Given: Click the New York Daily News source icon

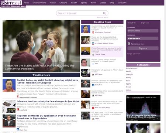Looking at the screenshot, I should [x=93, y=108].
